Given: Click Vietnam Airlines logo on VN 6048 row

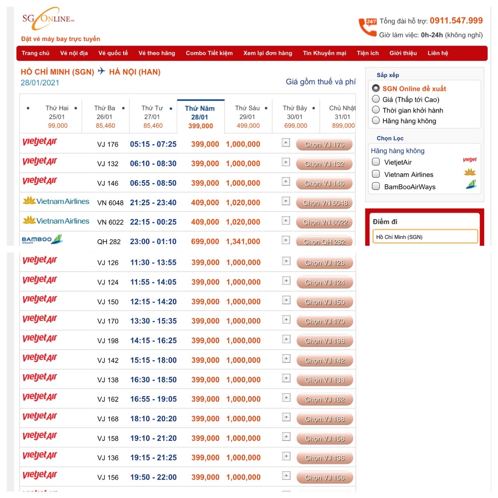Looking at the screenshot, I should 56,201.
